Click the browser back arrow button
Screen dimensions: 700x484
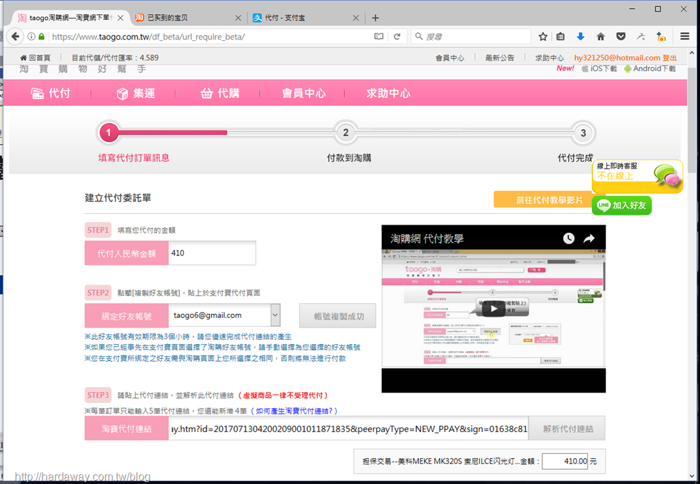15,37
